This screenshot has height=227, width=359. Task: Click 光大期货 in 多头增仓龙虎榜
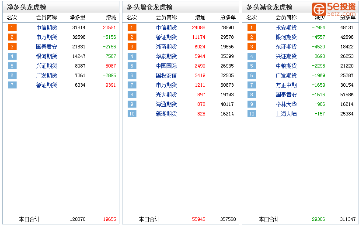click(166, 95)
